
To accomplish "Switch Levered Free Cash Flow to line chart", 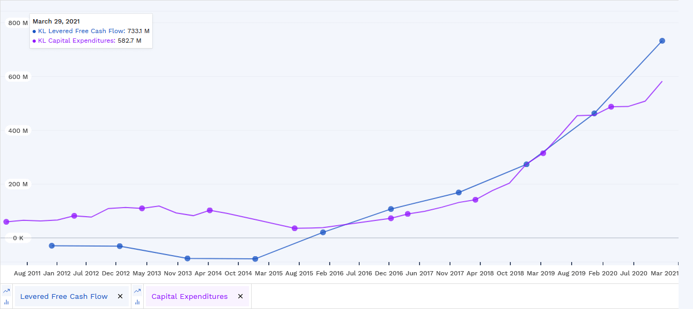I will point(6,291).
